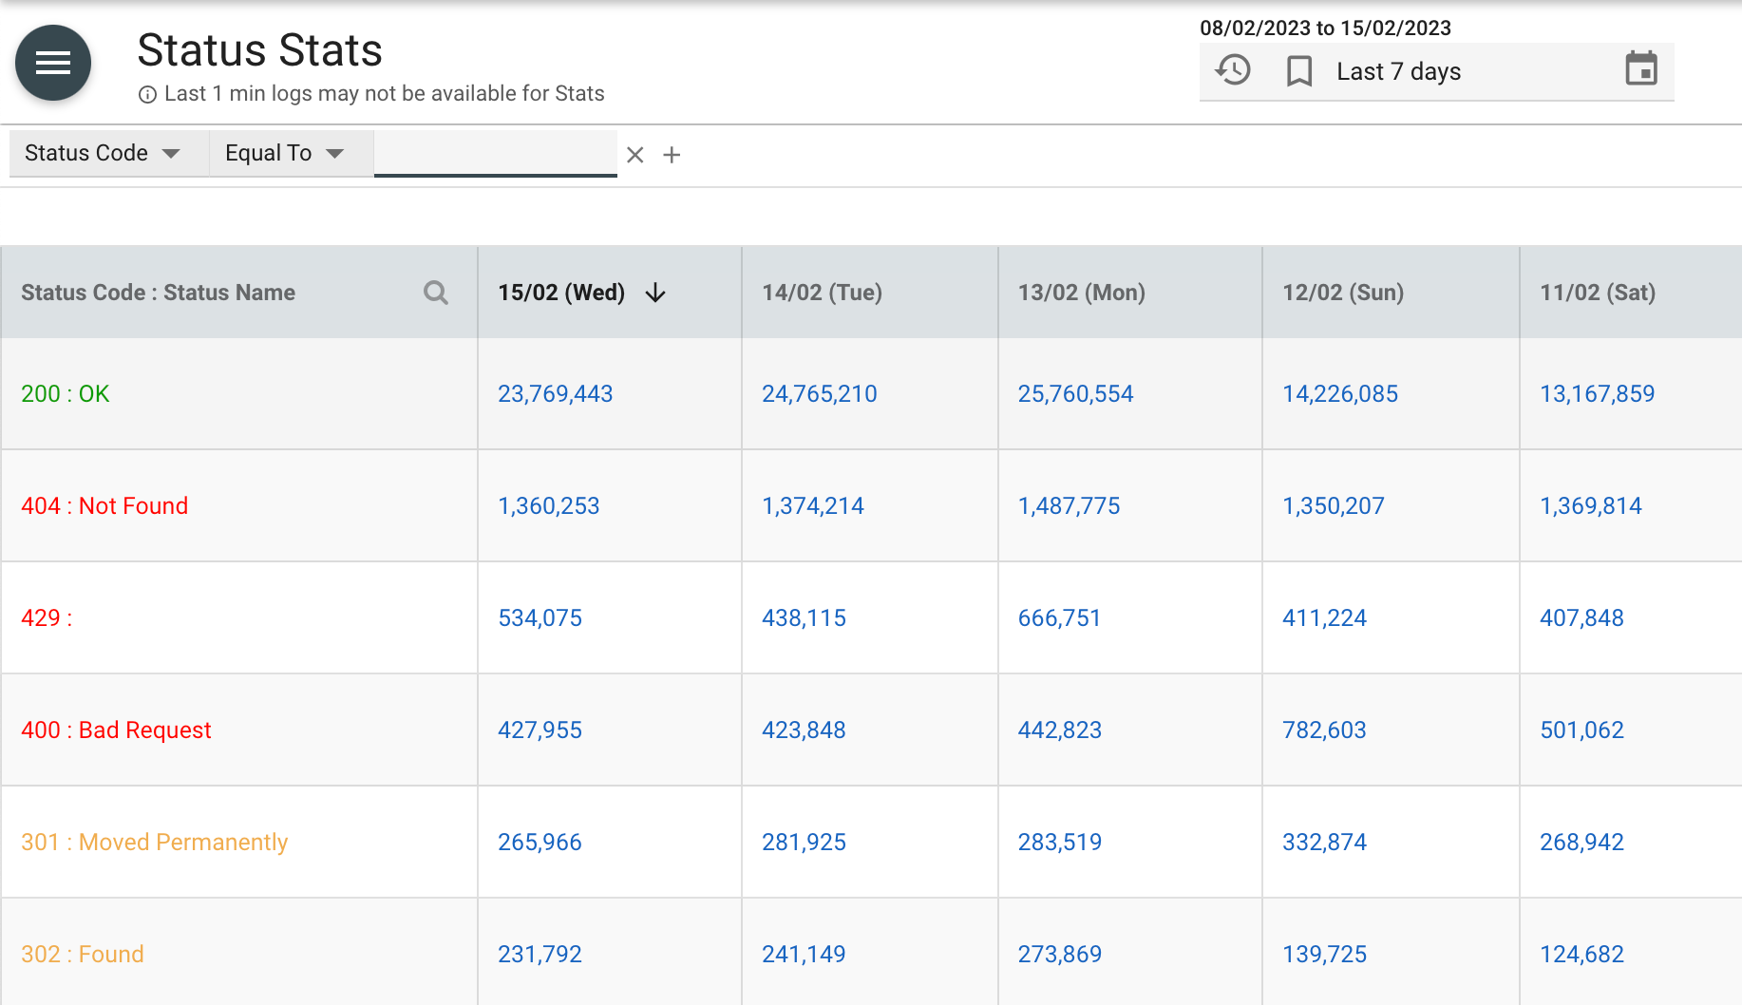Sort results by the 11/02 (Sat) column
The height and width of the screenshot is (1005, 1742).
1597,293
